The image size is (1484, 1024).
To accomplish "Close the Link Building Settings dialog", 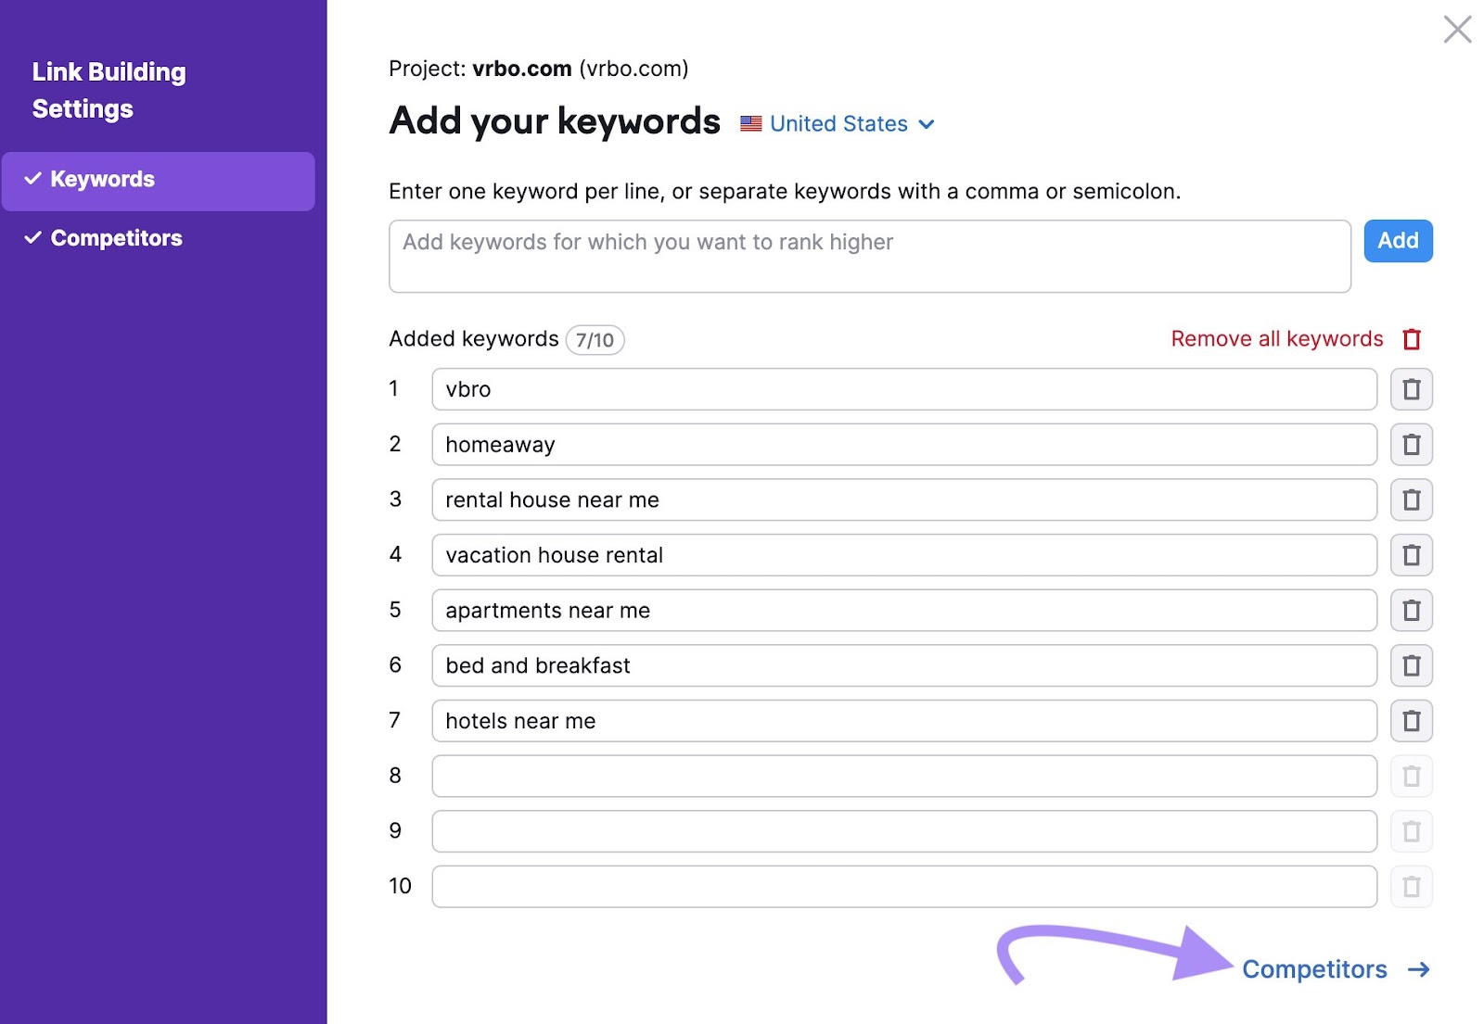I will pyautogui.click(x=1457, y=30).
